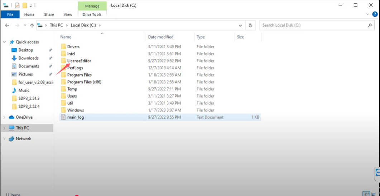Click the Properties icon in title bar

point(17,5)
